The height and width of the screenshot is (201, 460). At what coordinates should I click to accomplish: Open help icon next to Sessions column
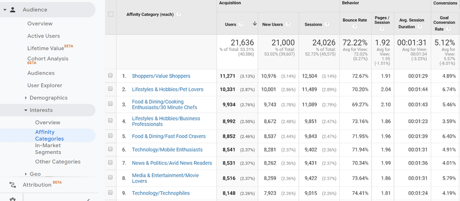point(327,24)
